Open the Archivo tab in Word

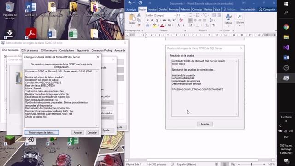pyautogui.click(x=131, y=9)
